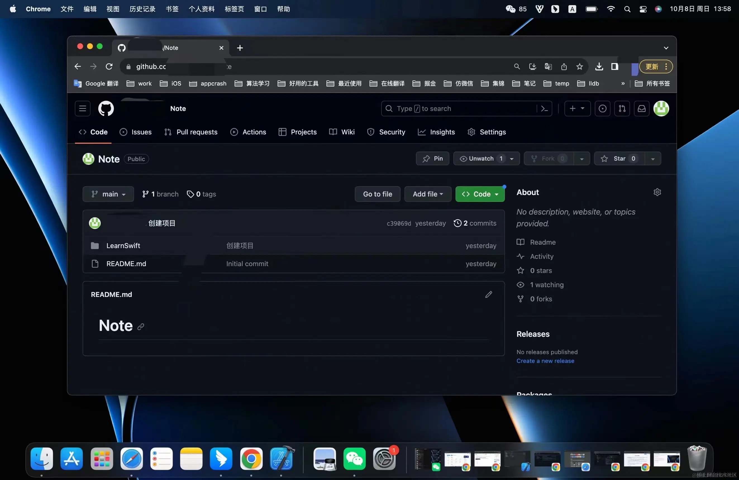Bookmark this page with star icon
The width and height of the screenshot is (739, 480).
[580, 66]
